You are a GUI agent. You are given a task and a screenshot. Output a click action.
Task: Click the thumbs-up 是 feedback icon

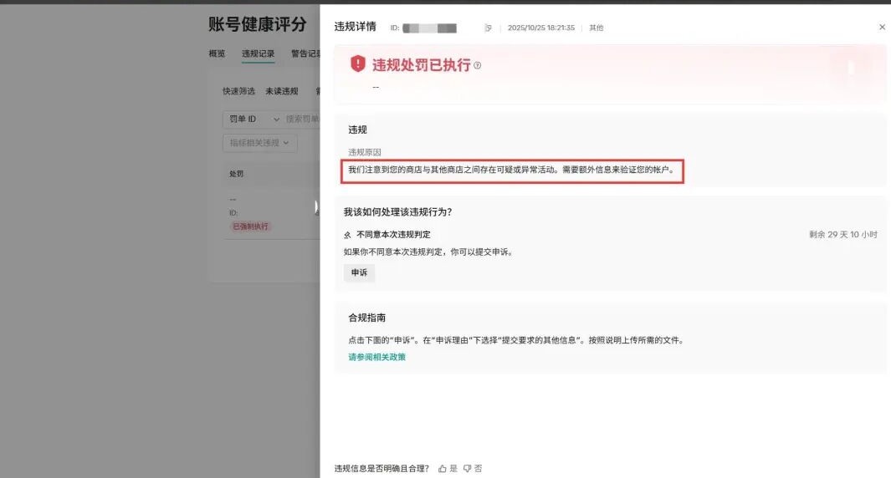pos(443,468)
